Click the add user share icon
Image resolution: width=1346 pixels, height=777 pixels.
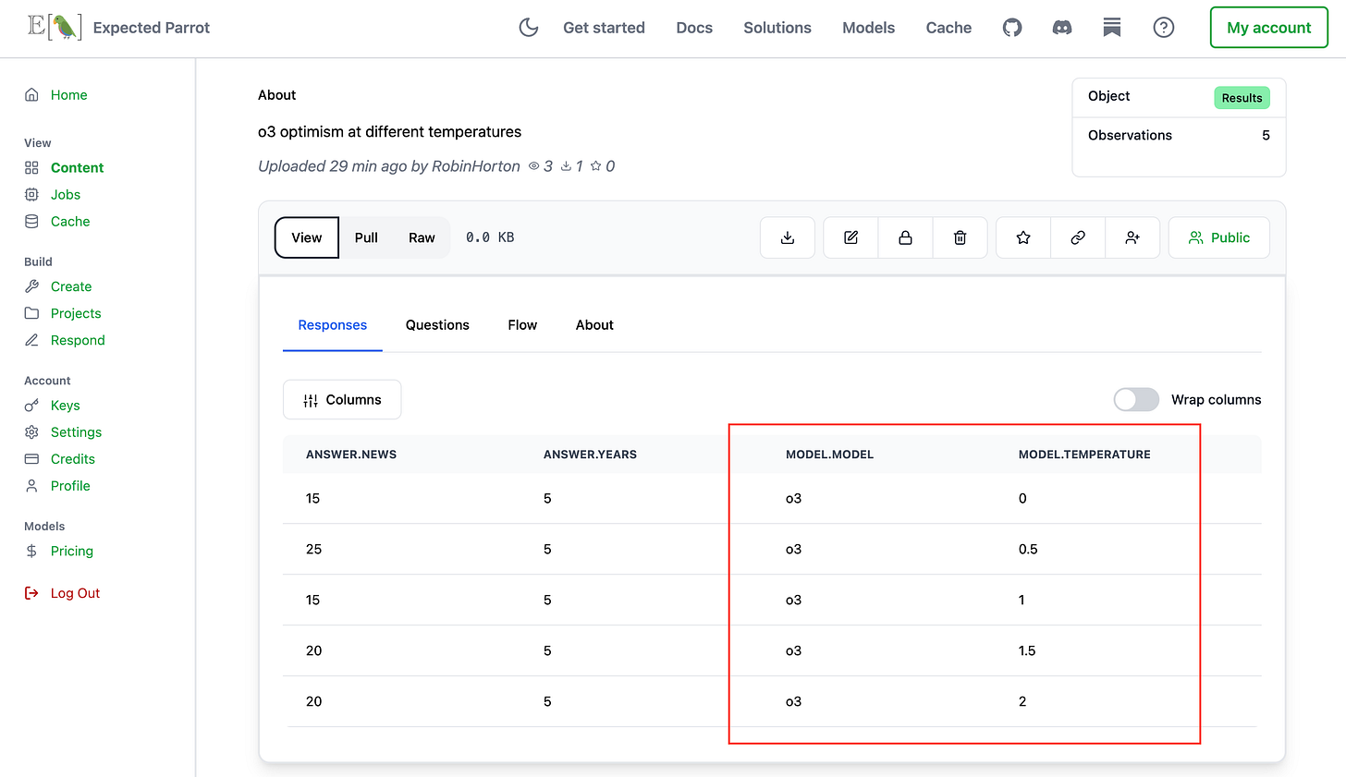[1132, 237]
